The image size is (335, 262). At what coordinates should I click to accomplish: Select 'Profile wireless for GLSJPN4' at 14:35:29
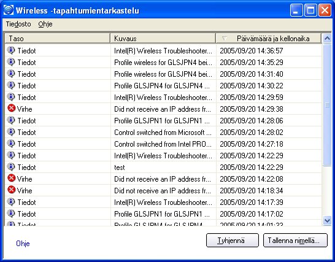point(163,63)
